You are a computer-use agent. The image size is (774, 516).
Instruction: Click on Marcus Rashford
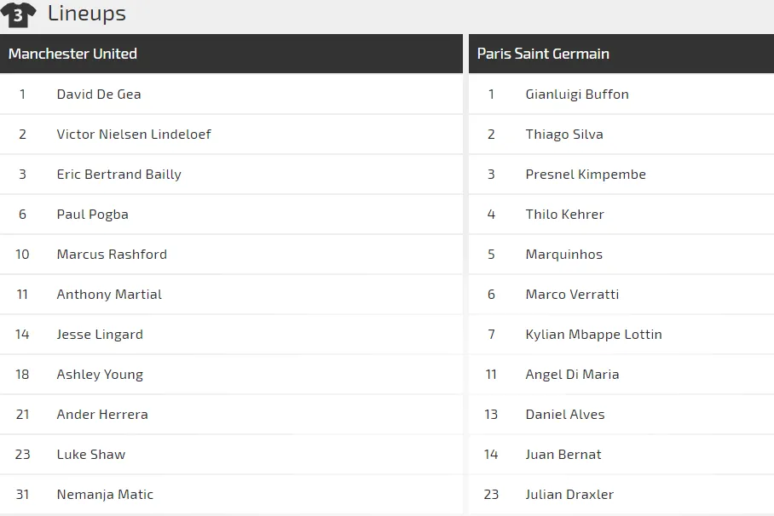112,255
